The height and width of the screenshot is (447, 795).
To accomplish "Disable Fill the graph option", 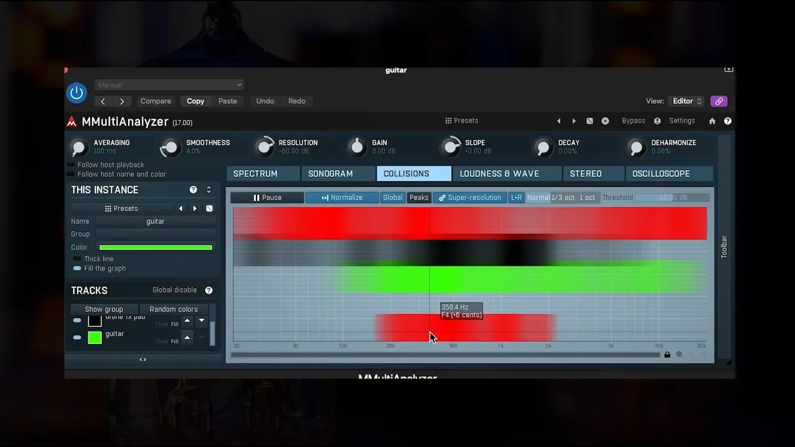I will tap(77, 269).
